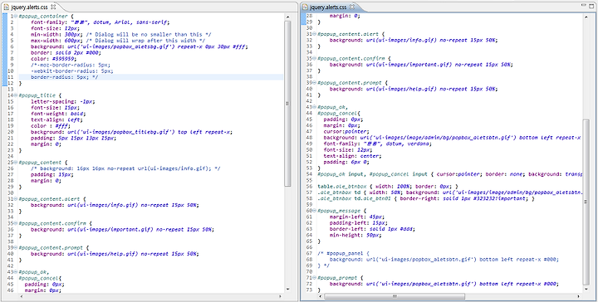
Task: Click the 'cursor:pointer' line 47
Action: (346, 131)
